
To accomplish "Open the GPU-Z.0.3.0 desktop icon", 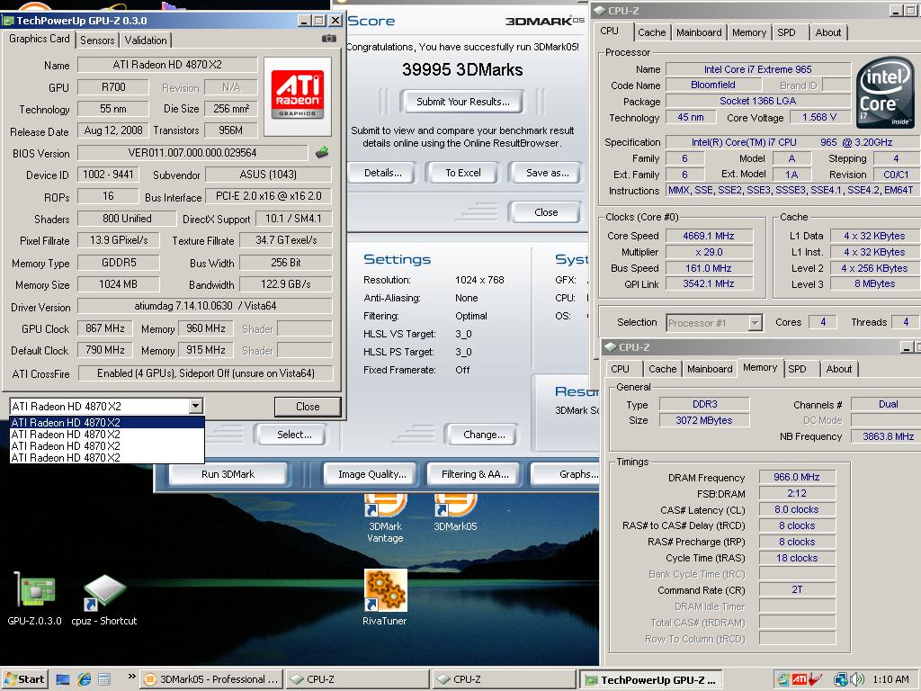I will click(35, 597).
